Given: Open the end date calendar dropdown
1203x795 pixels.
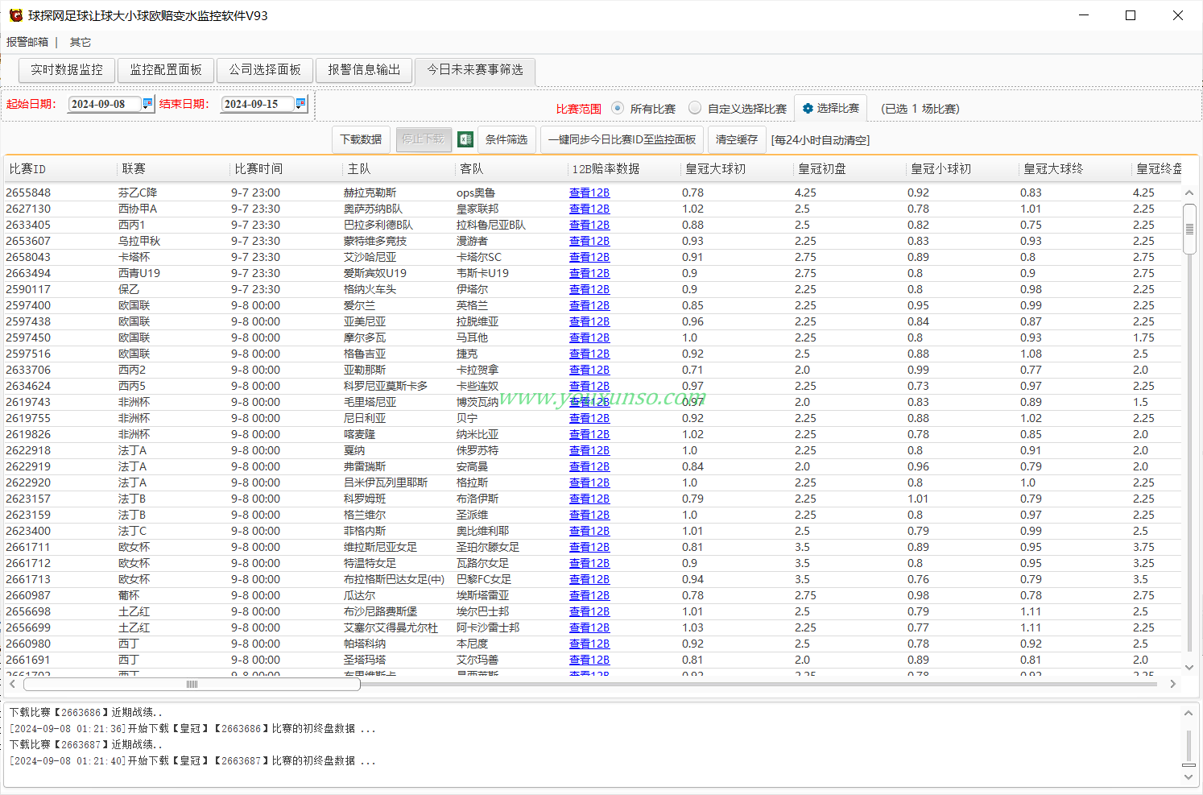Looking at the screenshot, I should coord(300,103).
